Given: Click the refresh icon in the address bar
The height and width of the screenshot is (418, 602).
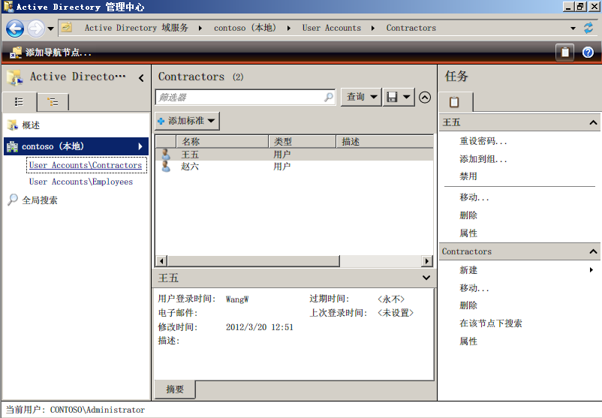Looking at the screenshot, I should 588,28.
